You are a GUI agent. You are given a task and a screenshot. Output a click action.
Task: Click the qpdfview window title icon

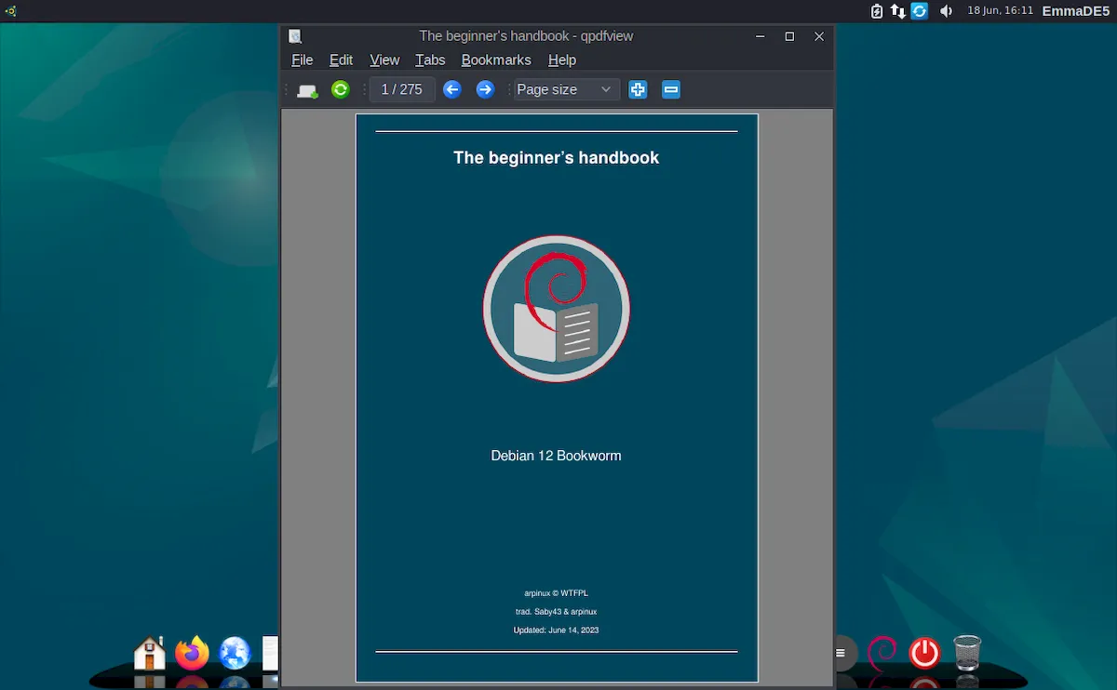click(295, 36)
